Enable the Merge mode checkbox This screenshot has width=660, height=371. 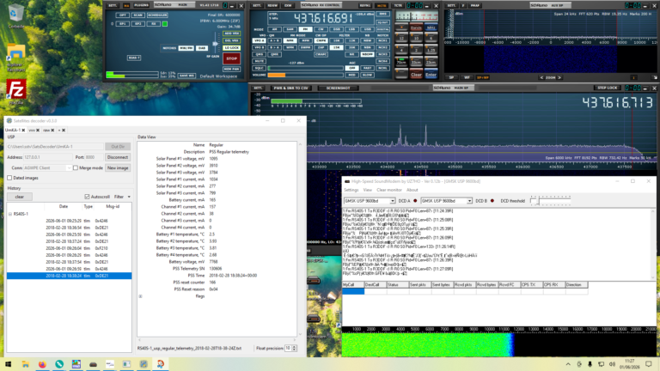[76, 167]
